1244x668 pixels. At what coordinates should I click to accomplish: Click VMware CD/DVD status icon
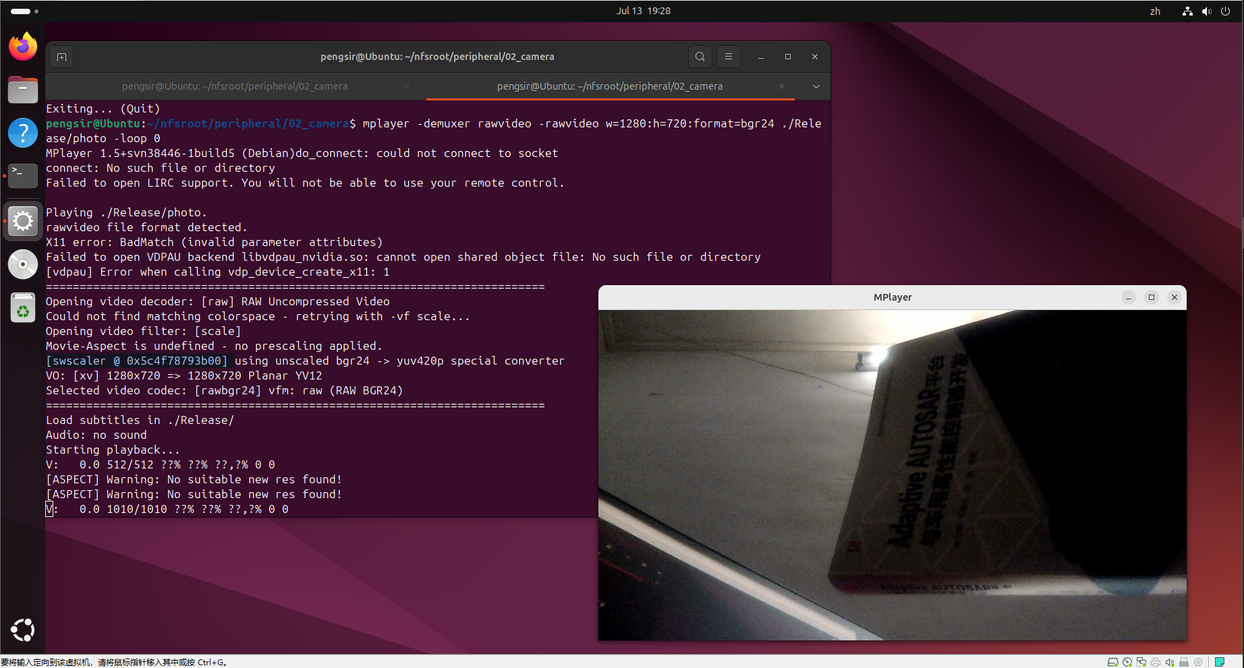coord(1127,662)
